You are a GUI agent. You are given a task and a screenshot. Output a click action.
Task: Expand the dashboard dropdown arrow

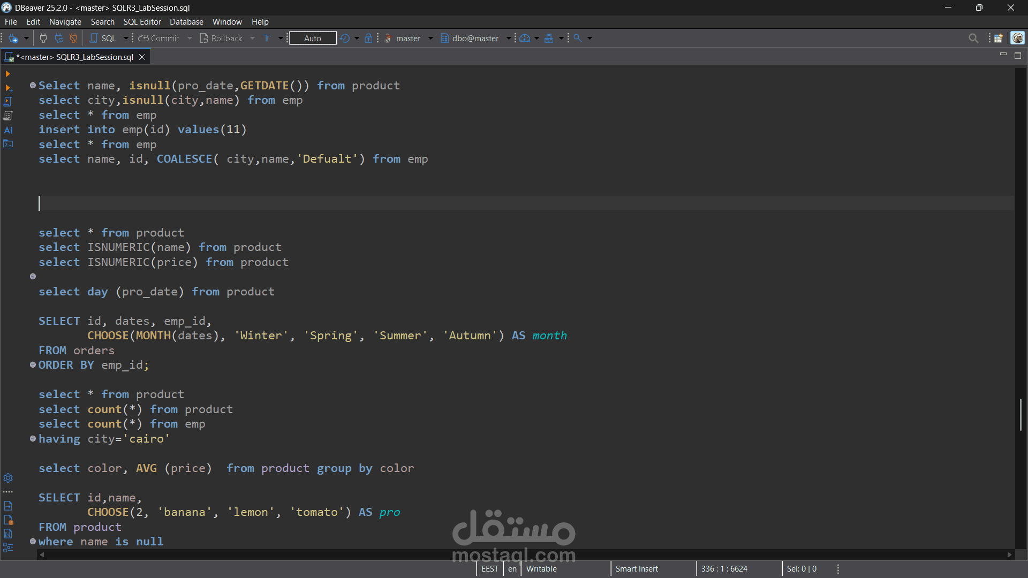536,39
